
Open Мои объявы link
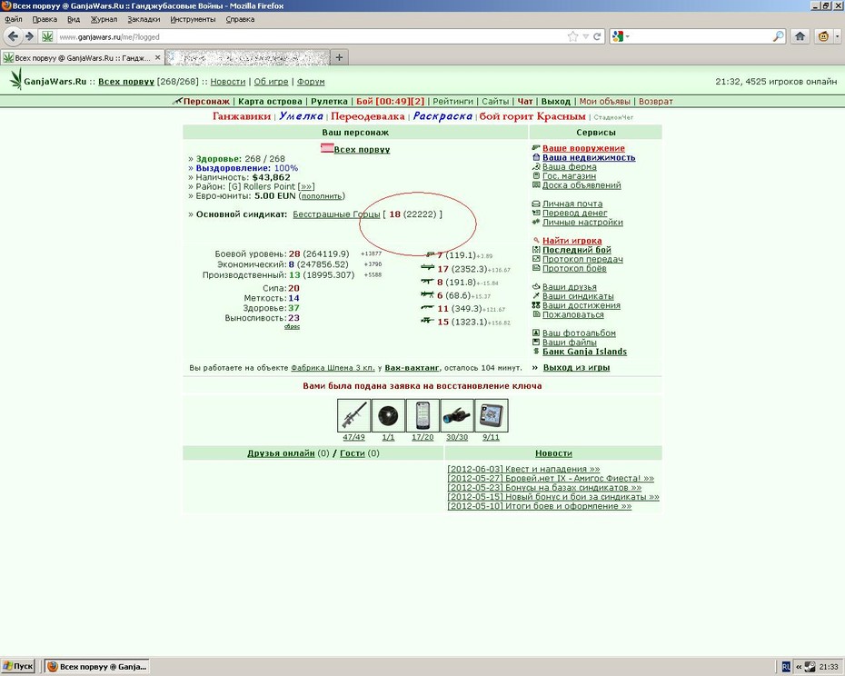(x=604, y=102)
